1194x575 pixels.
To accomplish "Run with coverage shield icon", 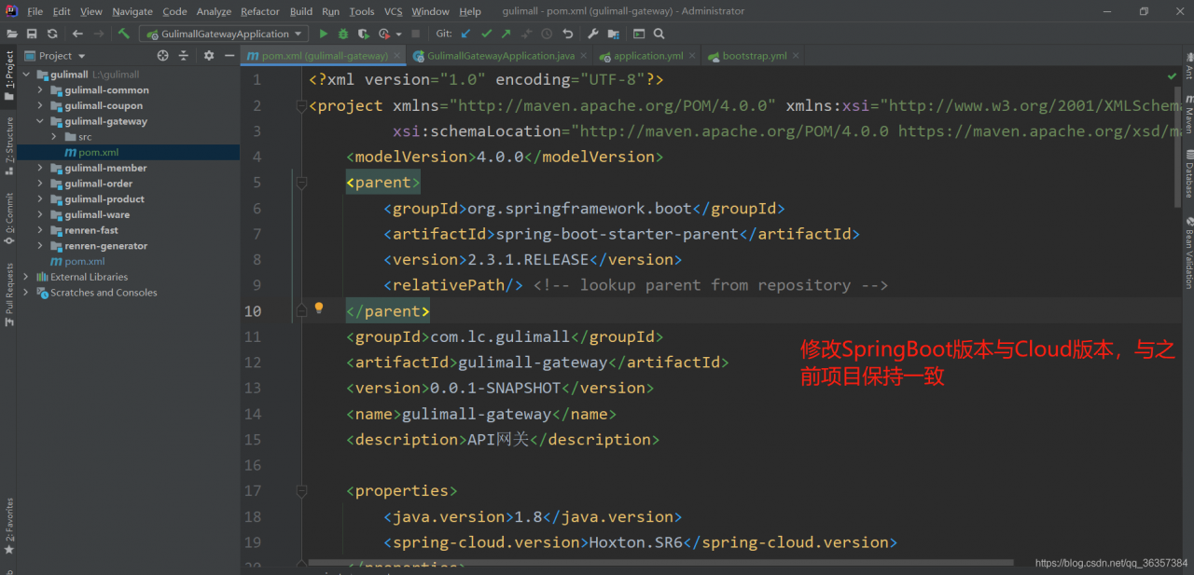I will (x=362, y=34).
